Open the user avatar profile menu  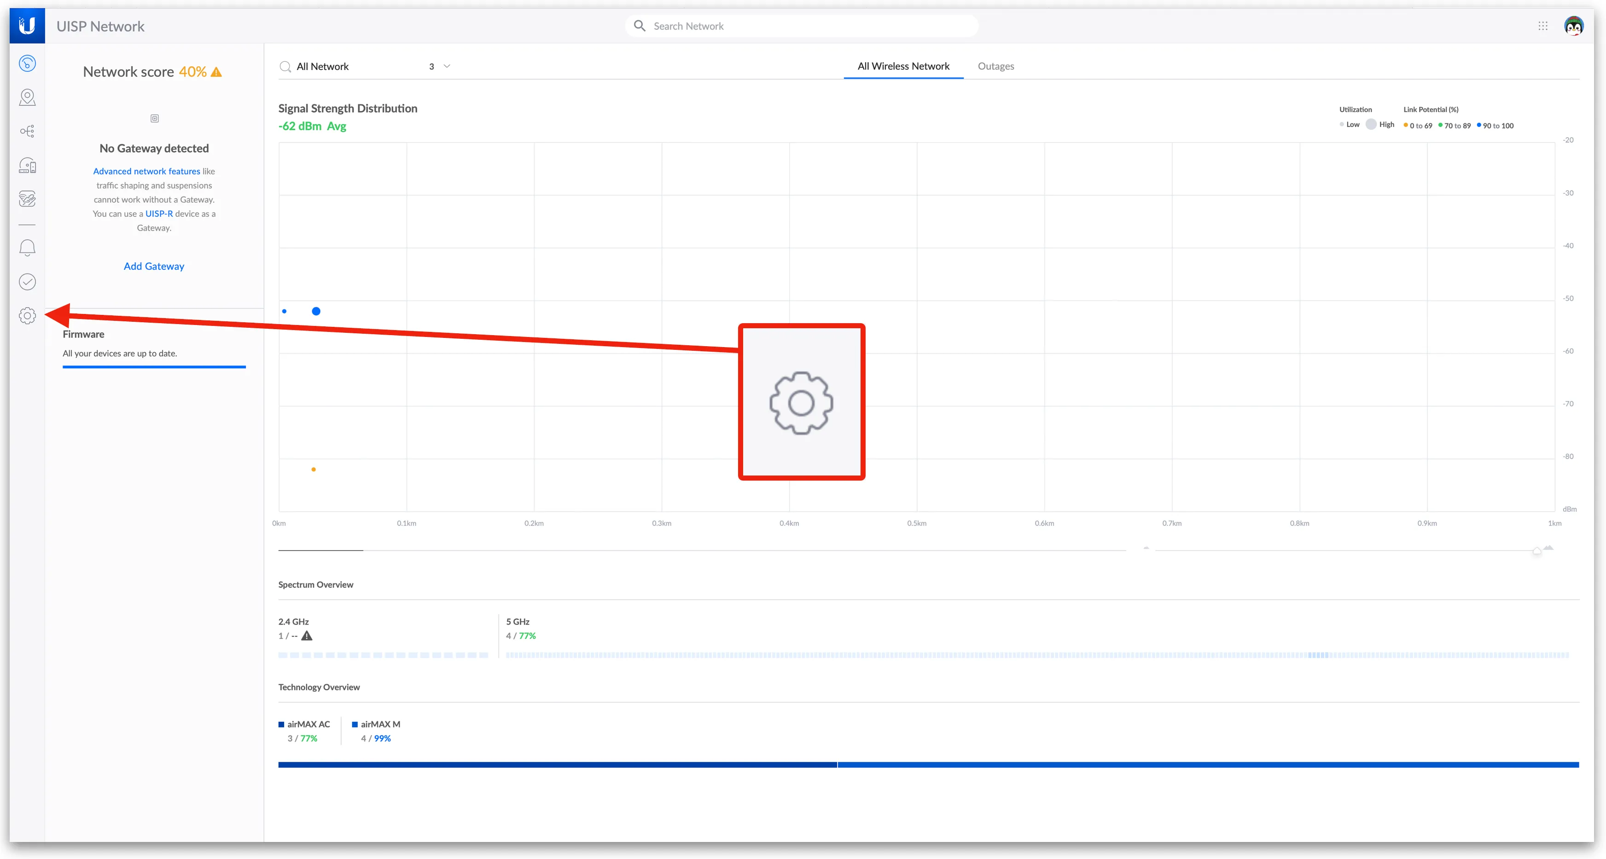(1574, 26)
